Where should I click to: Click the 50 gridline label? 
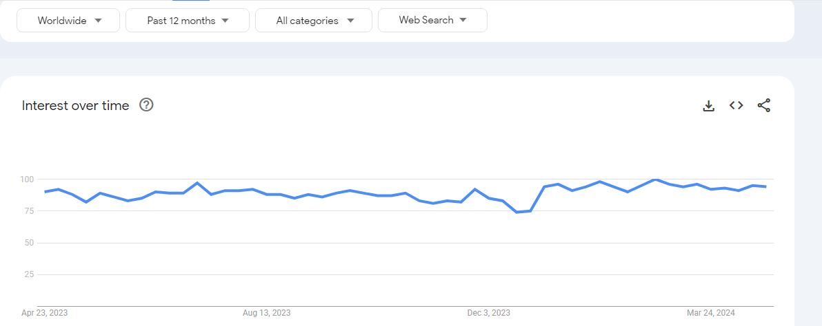pyautogui.click(x=29, y=243)
